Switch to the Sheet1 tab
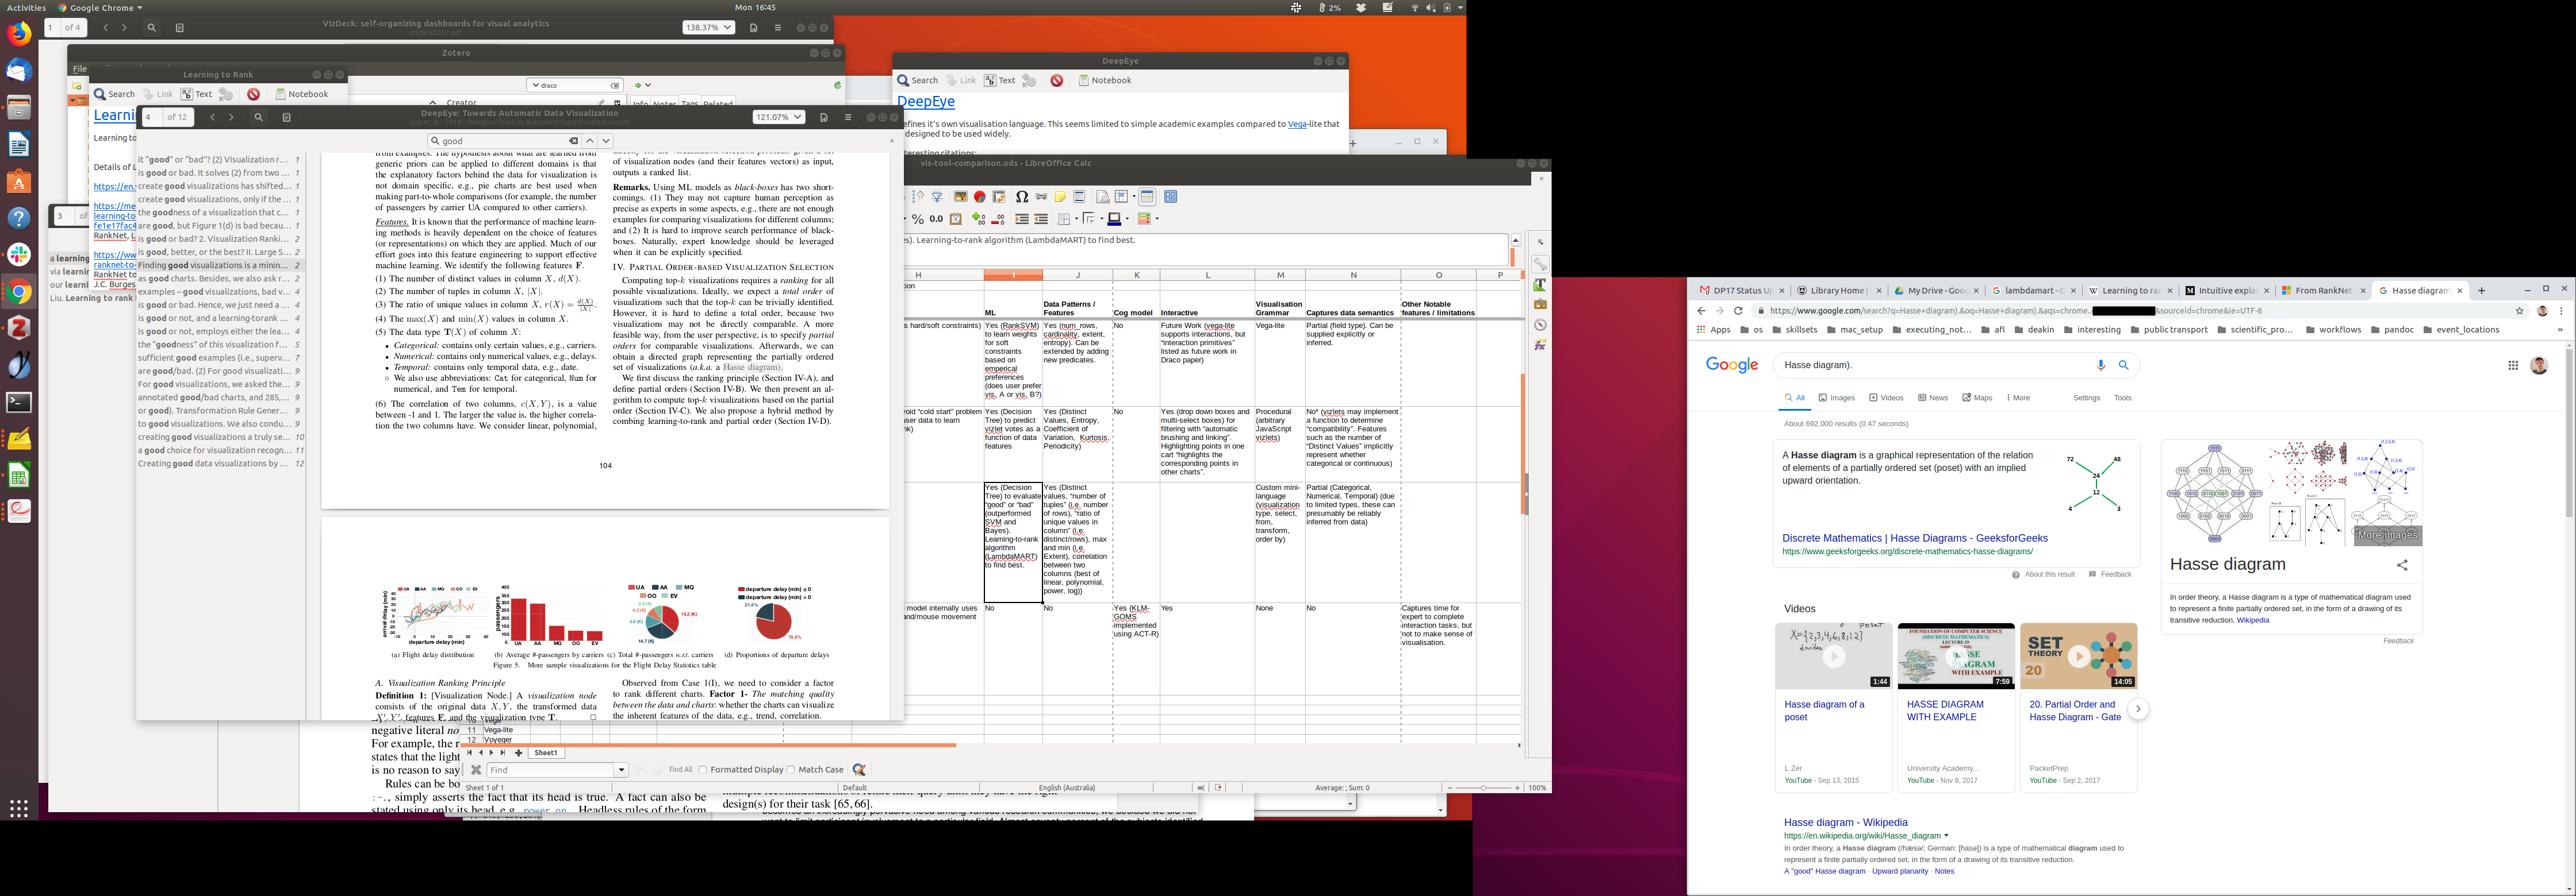Screen dimensions: 2576x896 click(x=546, y=753)
